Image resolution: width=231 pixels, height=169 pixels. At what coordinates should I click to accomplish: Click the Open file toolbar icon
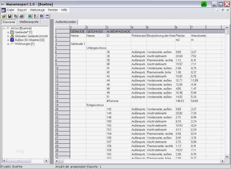coord(4,16)
